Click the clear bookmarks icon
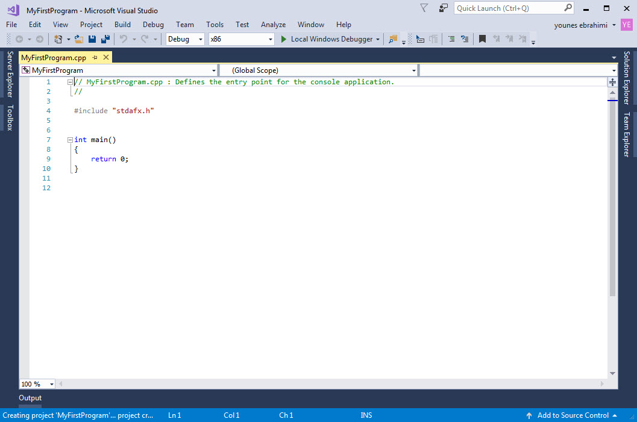Screen dimensions: 637x422 tap(522, 39)
